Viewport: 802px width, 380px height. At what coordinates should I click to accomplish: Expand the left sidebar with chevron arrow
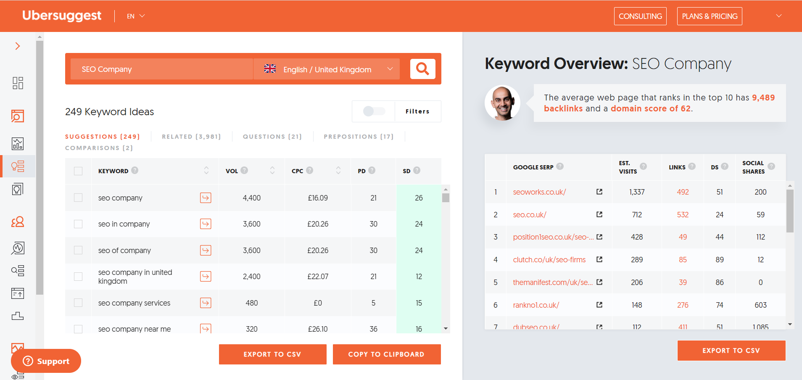tap(18, 46)
